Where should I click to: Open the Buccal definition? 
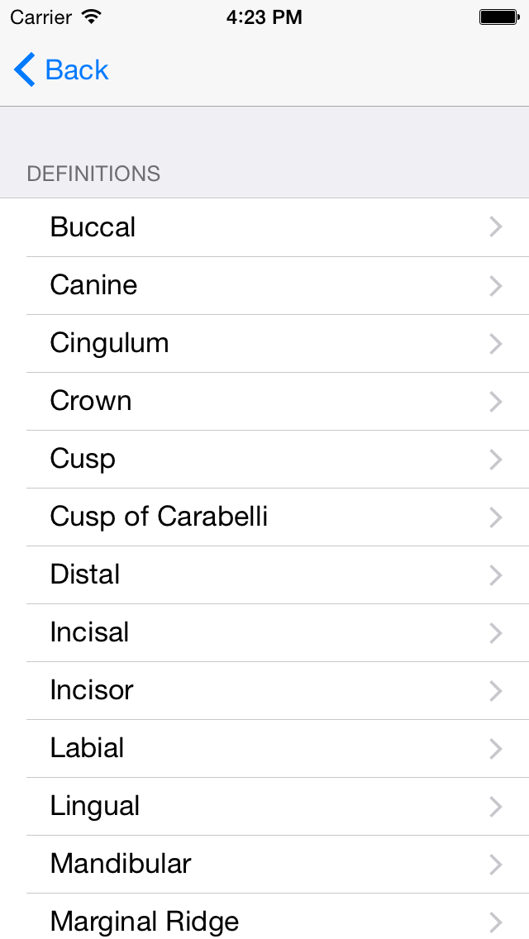(93, 227)
